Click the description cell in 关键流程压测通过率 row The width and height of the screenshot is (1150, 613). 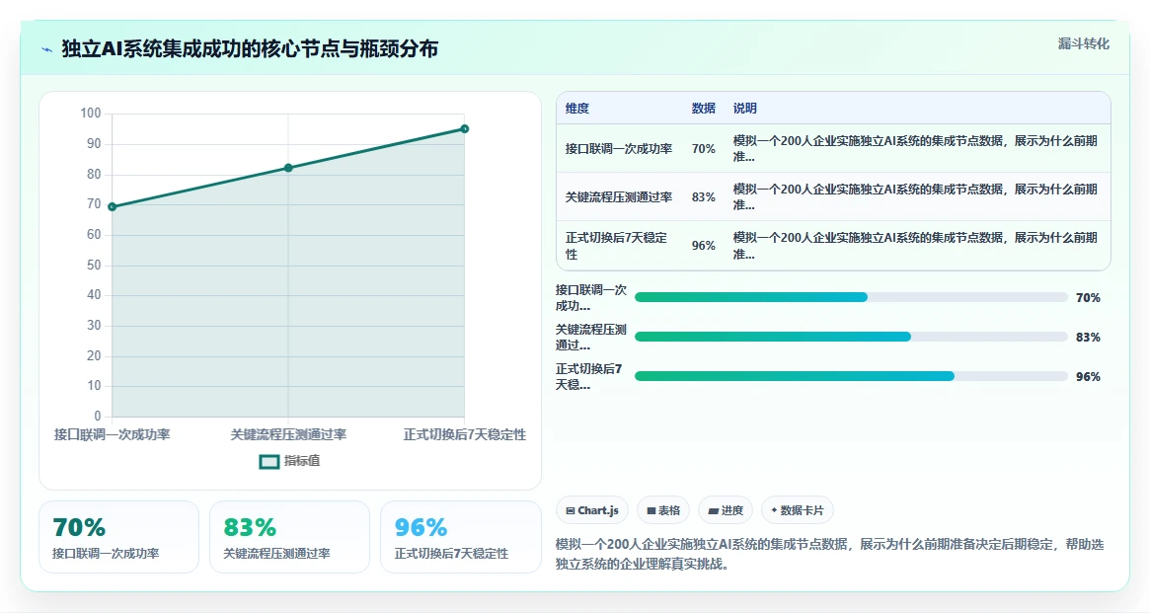pos(915,197)
